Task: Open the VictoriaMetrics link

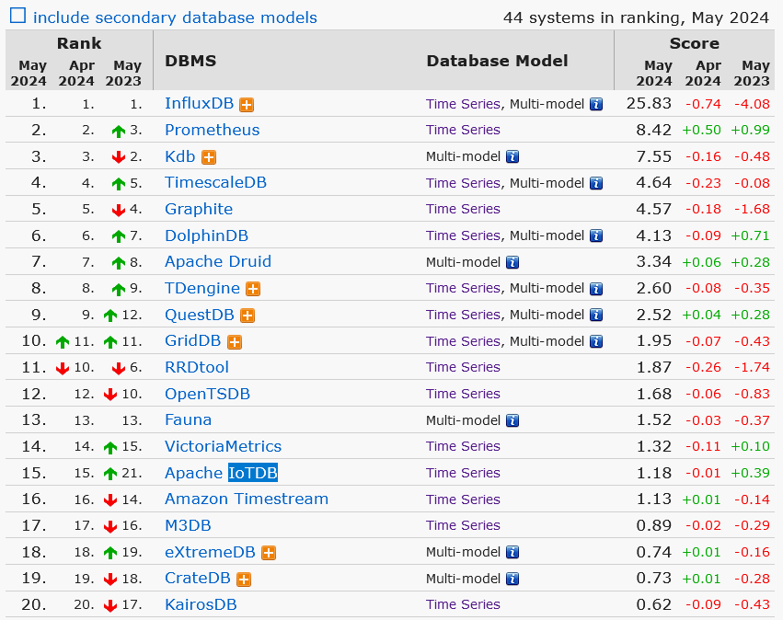Action: 223,446
